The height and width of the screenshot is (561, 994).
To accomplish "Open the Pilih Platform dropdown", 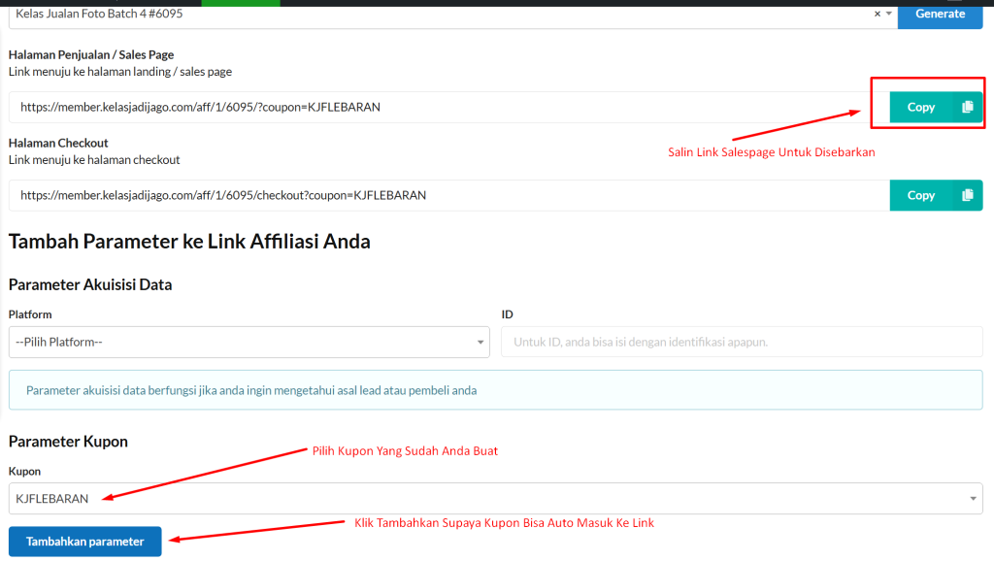I will click(249, 343).
